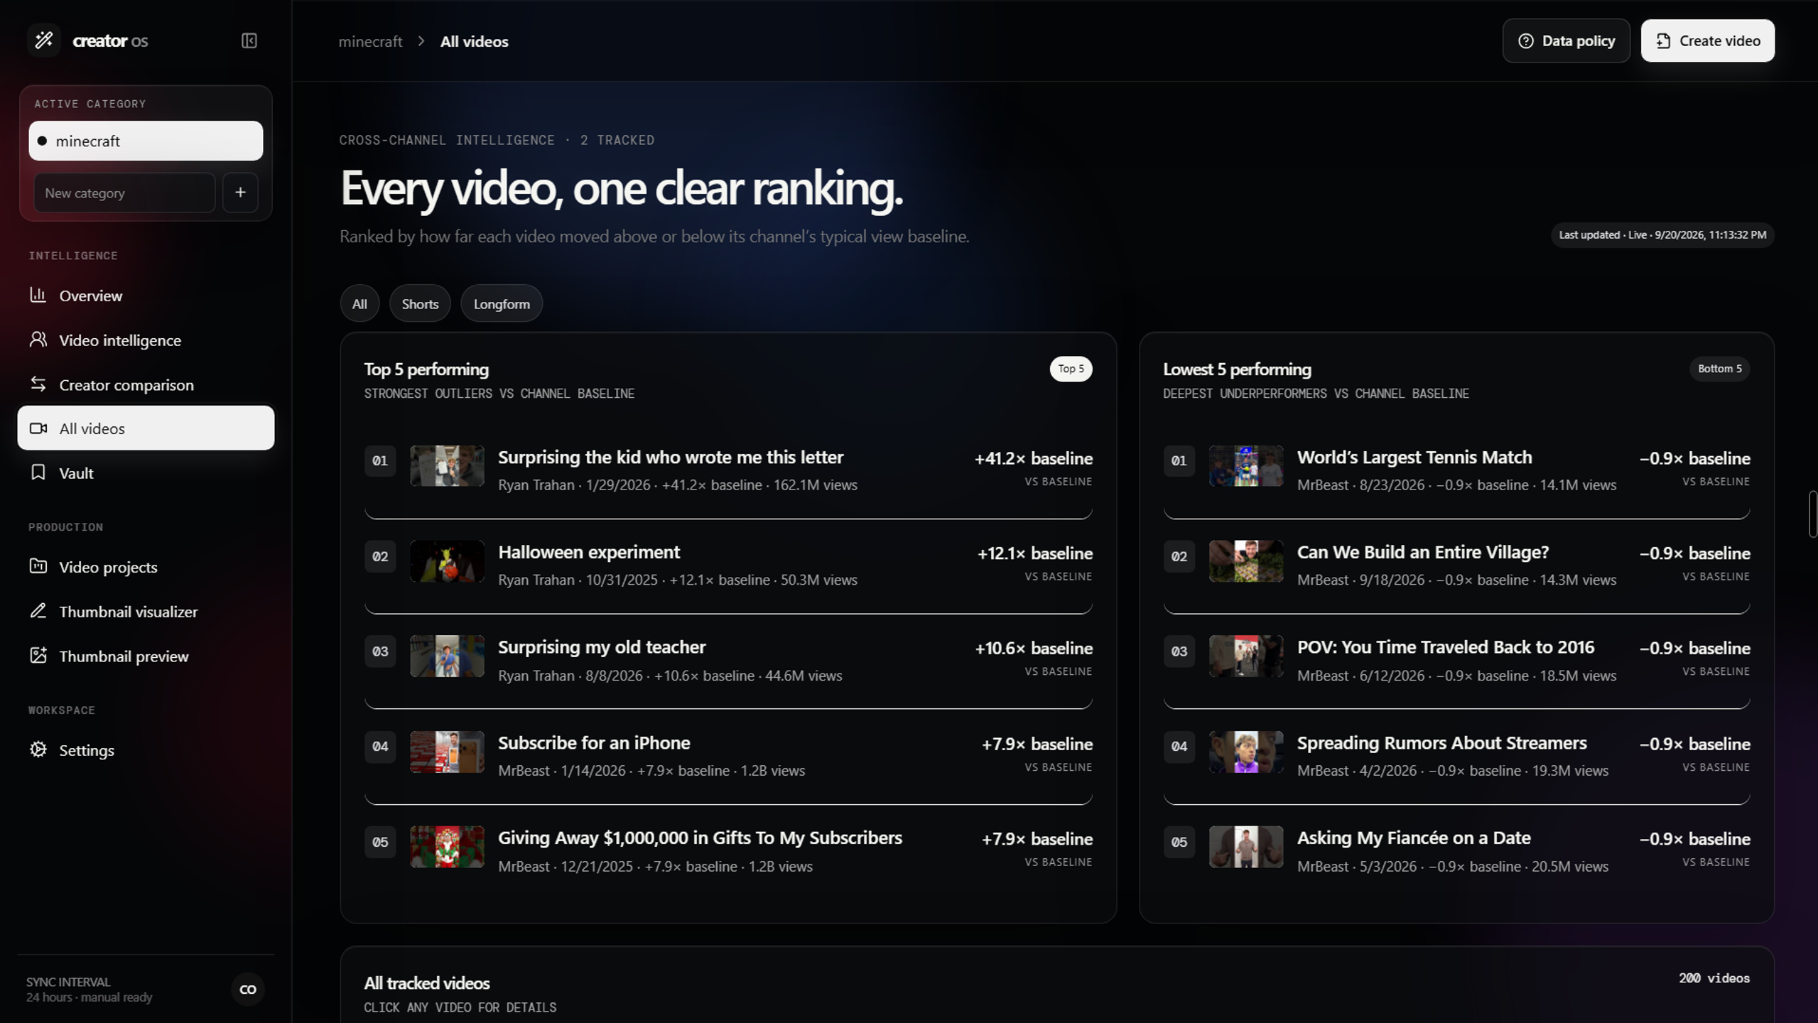This screenshot has height=1023, width=1818.
Task: Open thumbnail of Surprising the kid letter video
Action: click(447, 466)
